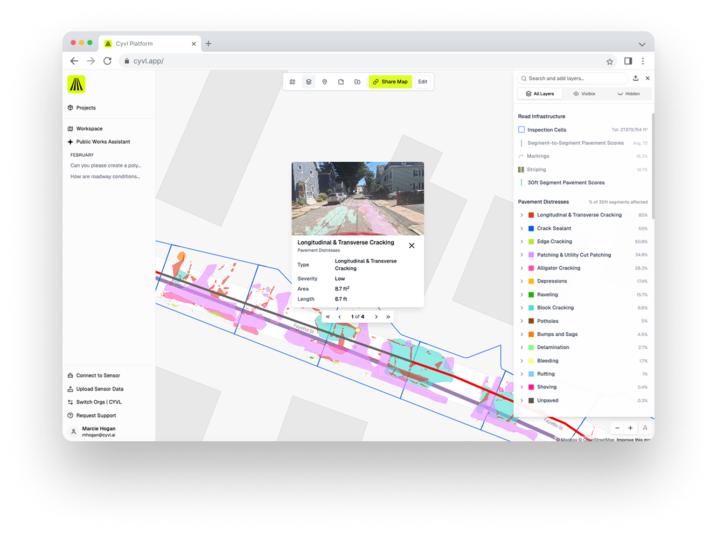Open the Workspace menu item
Image resolution: width=717 pixels, height=535 pixels.
pos(85,129)
